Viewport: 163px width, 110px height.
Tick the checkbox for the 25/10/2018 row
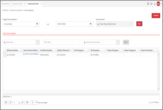pyautogui.click(x=5, y=55)
